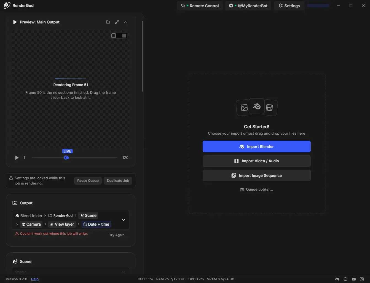Click the RenderGod logo icon
The width and height of the screenshot is (370, 283).
[x=7, y=6]
